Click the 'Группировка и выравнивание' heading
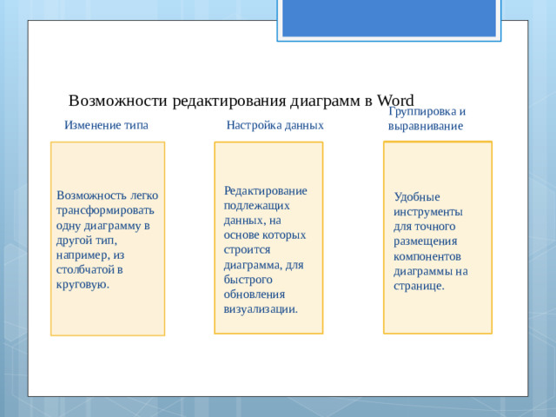 [x=427, y=118]
